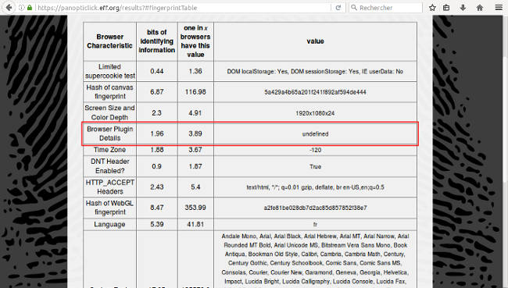Click 'Hash of canvas fingerprint' row label
The image size is (508, 288).
tap(110, 92)
